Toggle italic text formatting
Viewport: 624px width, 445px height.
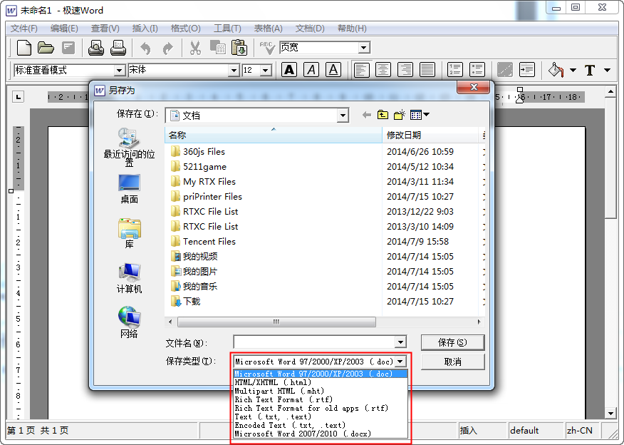point(311,70)
